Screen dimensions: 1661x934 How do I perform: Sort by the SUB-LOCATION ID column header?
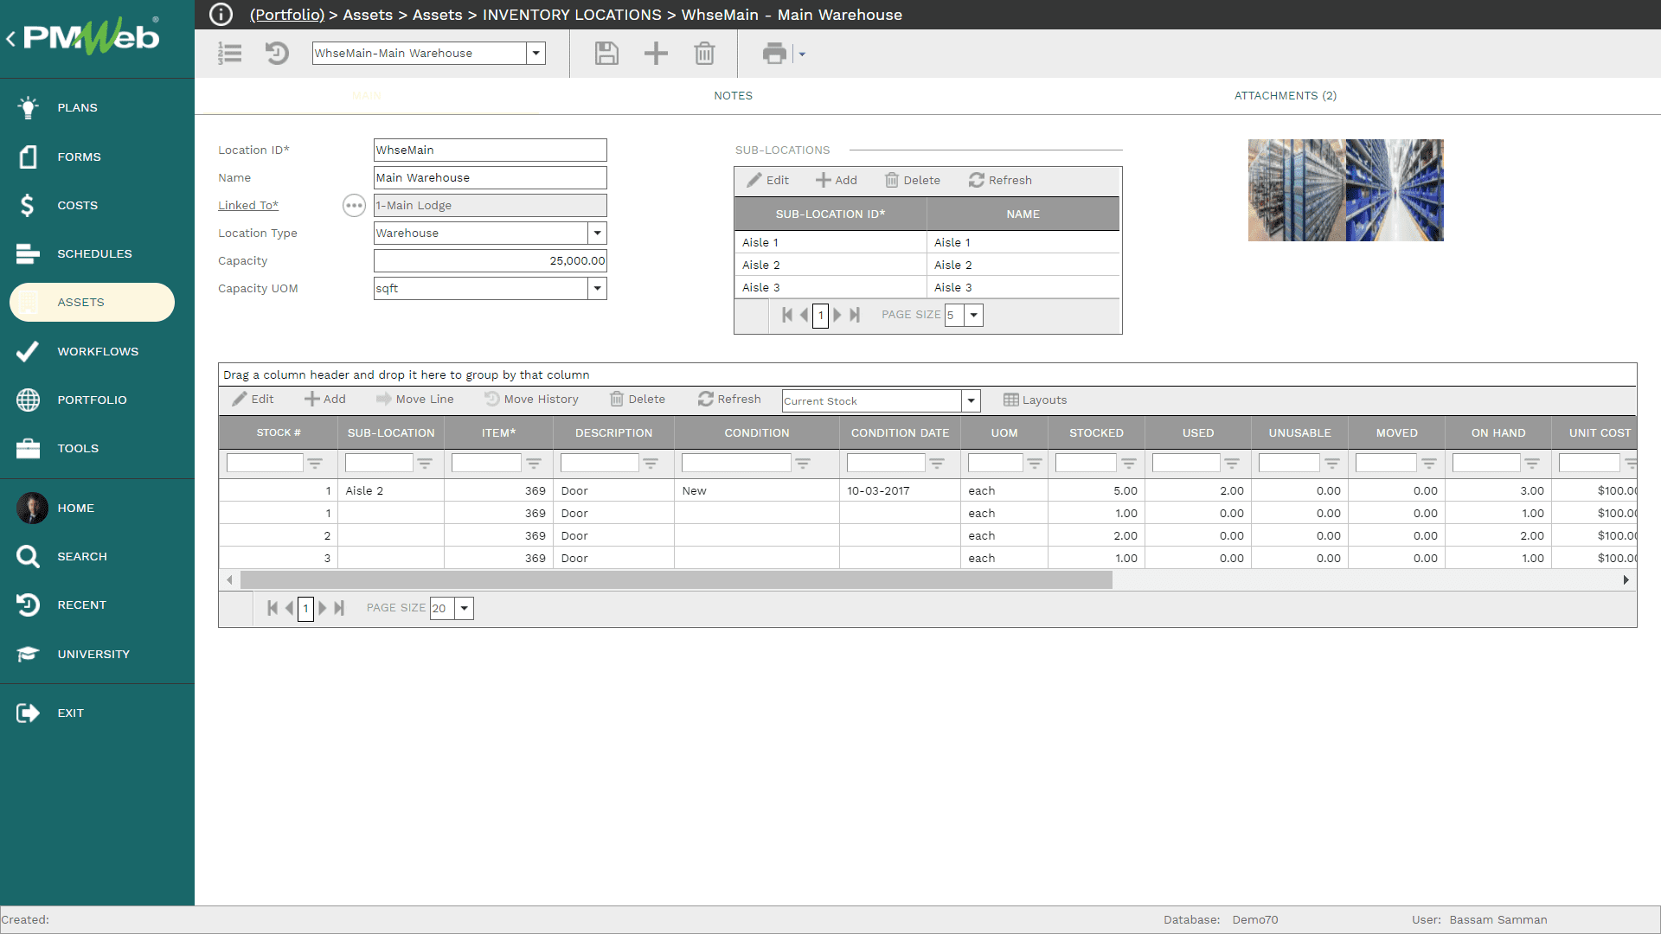point(830,214)
